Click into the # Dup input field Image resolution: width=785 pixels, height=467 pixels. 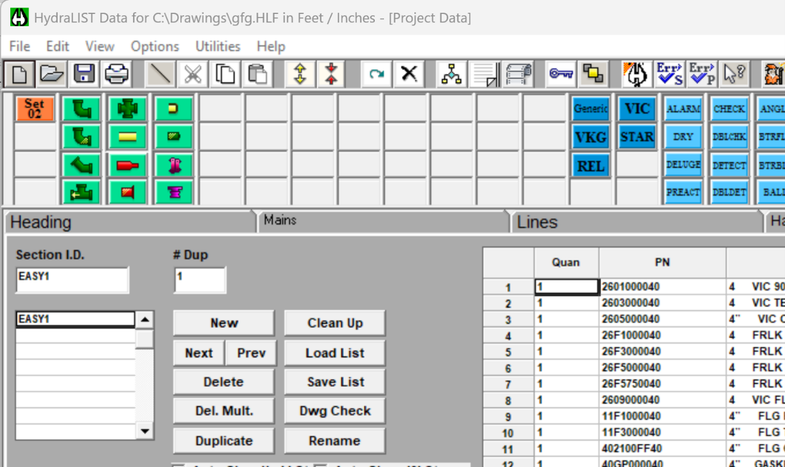coord(200,280)
